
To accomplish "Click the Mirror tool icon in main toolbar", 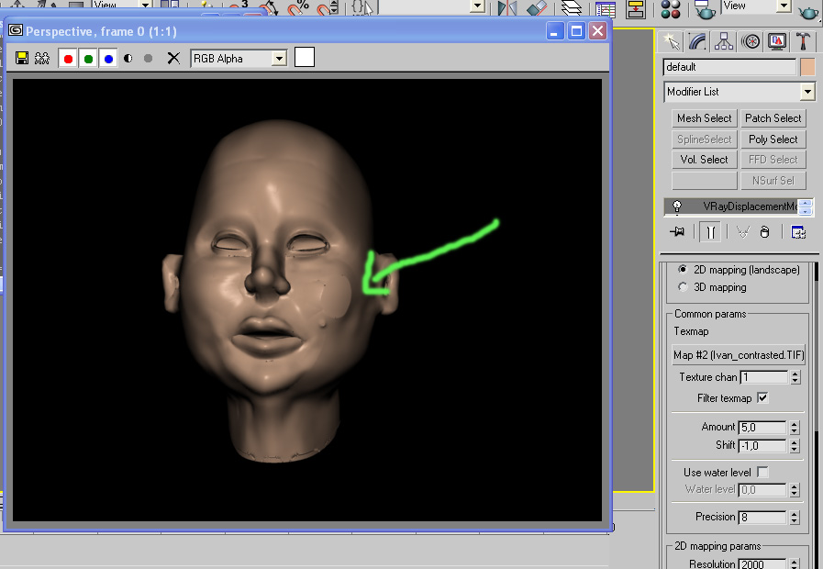I will [x=506, y=7].
